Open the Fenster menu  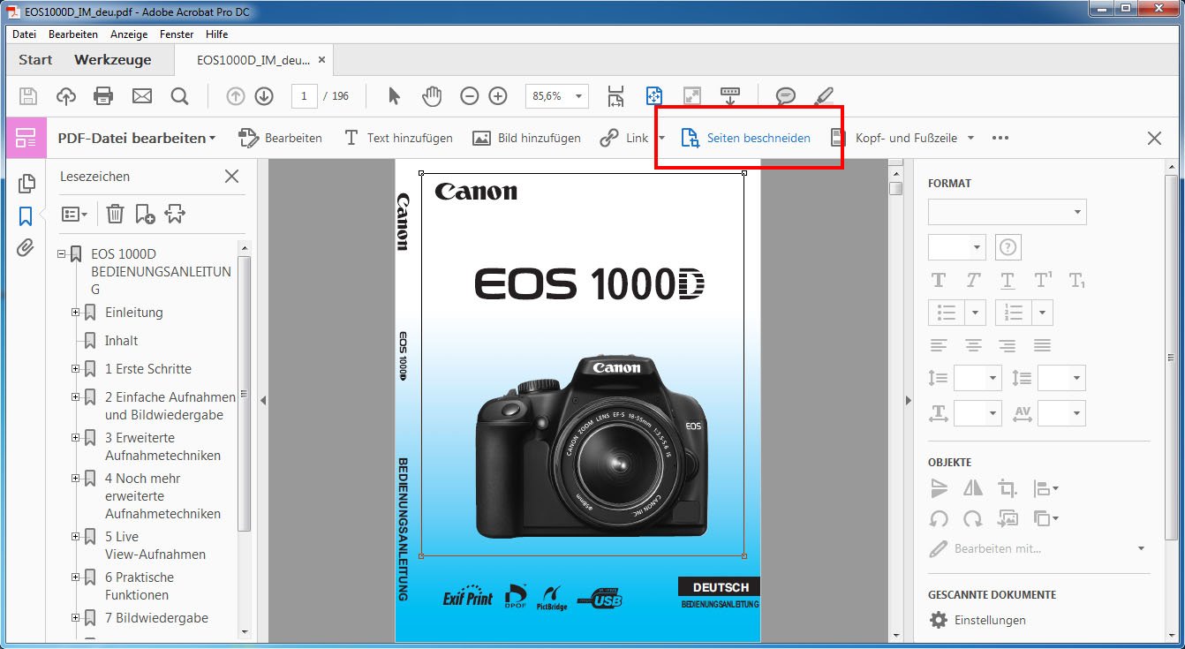click(177, 34)
